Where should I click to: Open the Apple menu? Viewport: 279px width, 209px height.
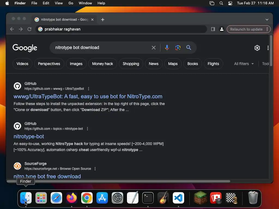click(7, 3)
